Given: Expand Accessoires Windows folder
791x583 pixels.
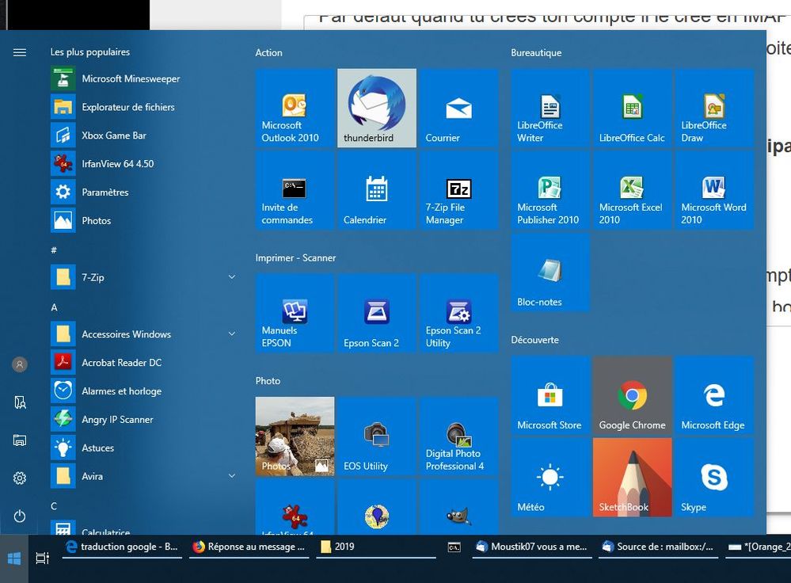Looking at the screenshot, I should click(x=231, y=334).
